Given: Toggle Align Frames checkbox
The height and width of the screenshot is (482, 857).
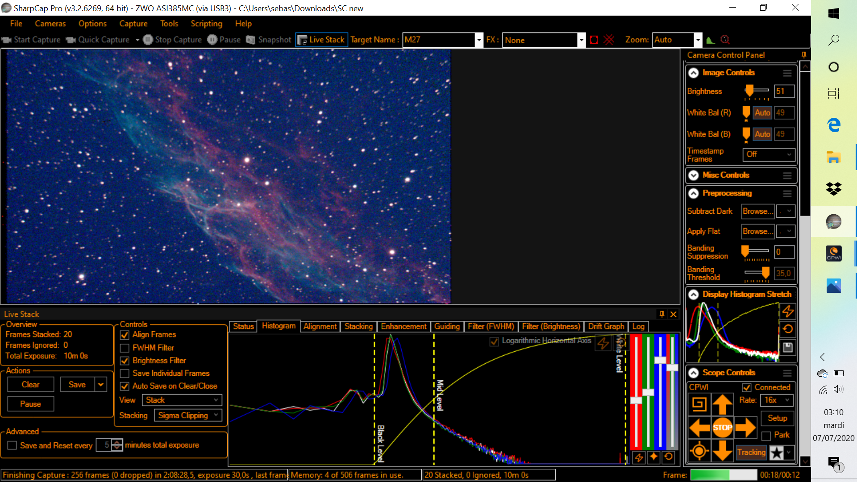Looking at the screenshot, I should [x=125, y=335].
